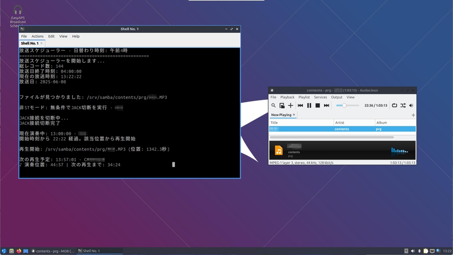The height and width of the screenshot is (255, 453).
Task: Sort playlist by Title column header
Action: 301,123
